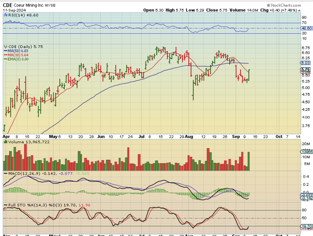313x236 pixels.
Task: Click the CDE (Daily) price bars legend icon
Action: tap(5, 47)
